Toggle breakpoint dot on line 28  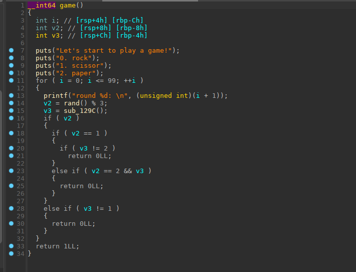pyautogui.click(x=11, y=208)
